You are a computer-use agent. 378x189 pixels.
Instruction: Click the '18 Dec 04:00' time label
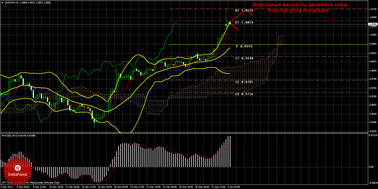[121, 187]
